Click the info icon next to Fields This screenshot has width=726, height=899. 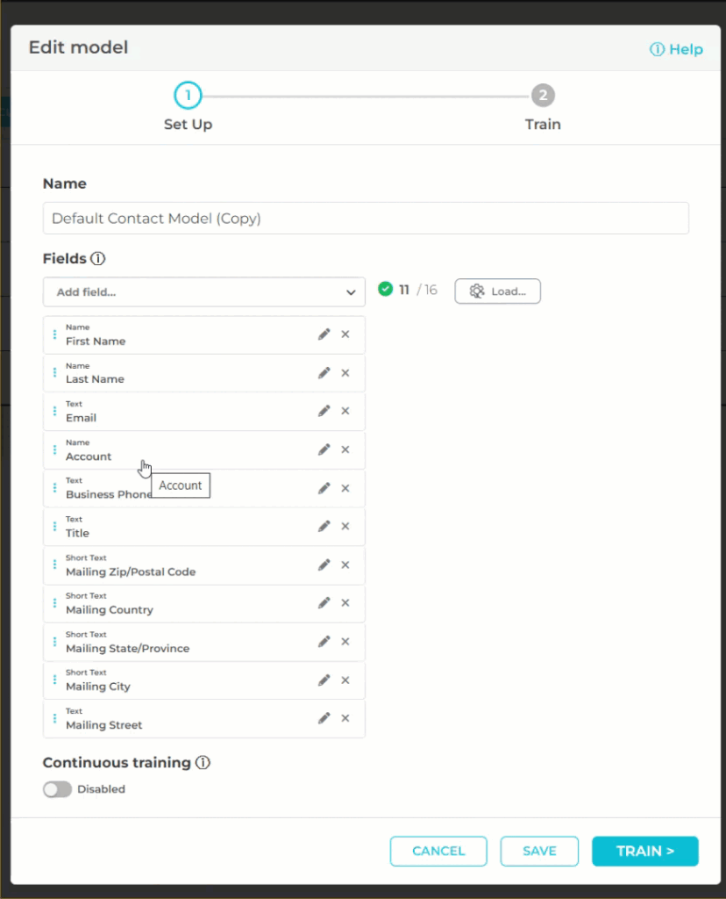click(x=98, y=259)
